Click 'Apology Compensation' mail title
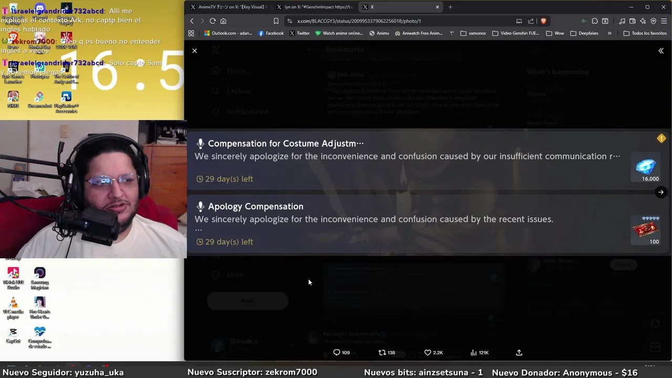The width and height of the screenshot is (672, 378). (256, 206)
